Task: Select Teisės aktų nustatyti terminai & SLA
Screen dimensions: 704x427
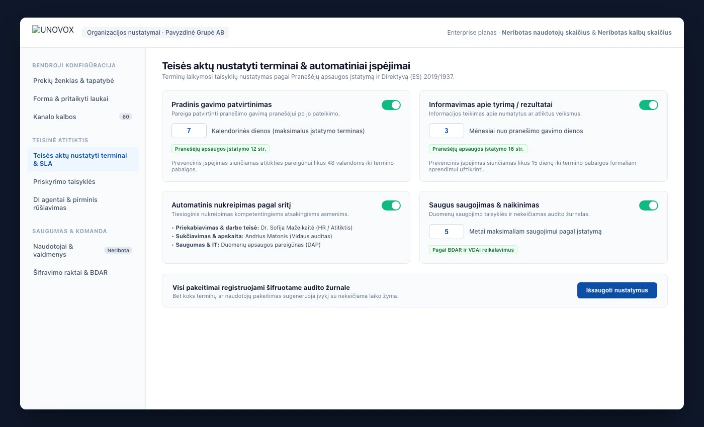Action: pos(83,159)
